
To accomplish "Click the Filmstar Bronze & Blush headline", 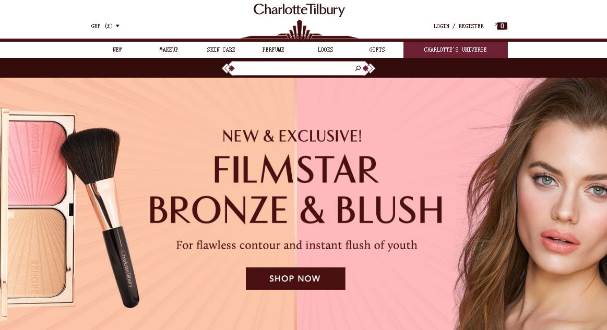I will tap(296, 190).
